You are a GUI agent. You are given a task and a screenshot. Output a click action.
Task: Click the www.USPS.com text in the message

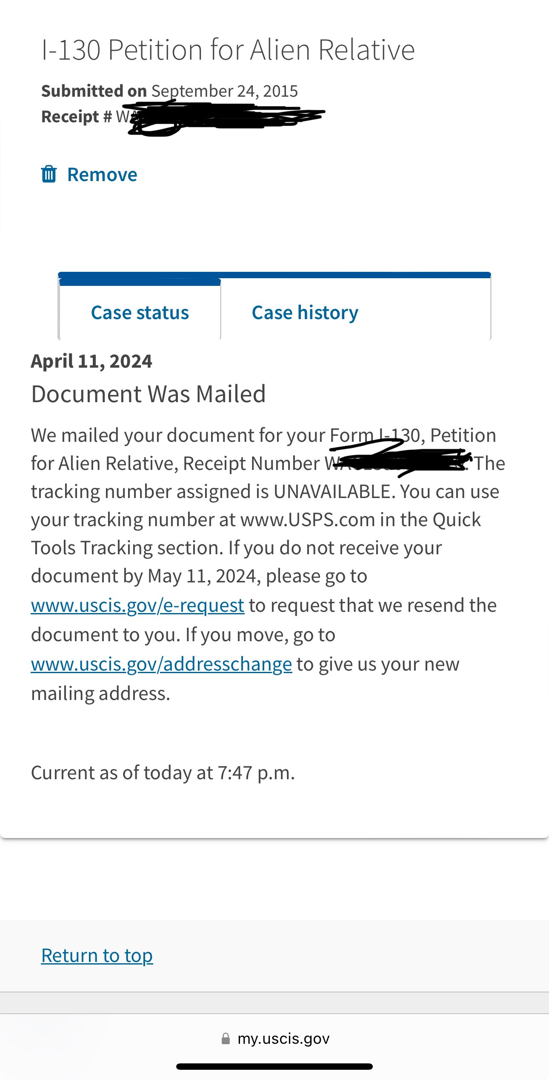[x=308, y=519]
